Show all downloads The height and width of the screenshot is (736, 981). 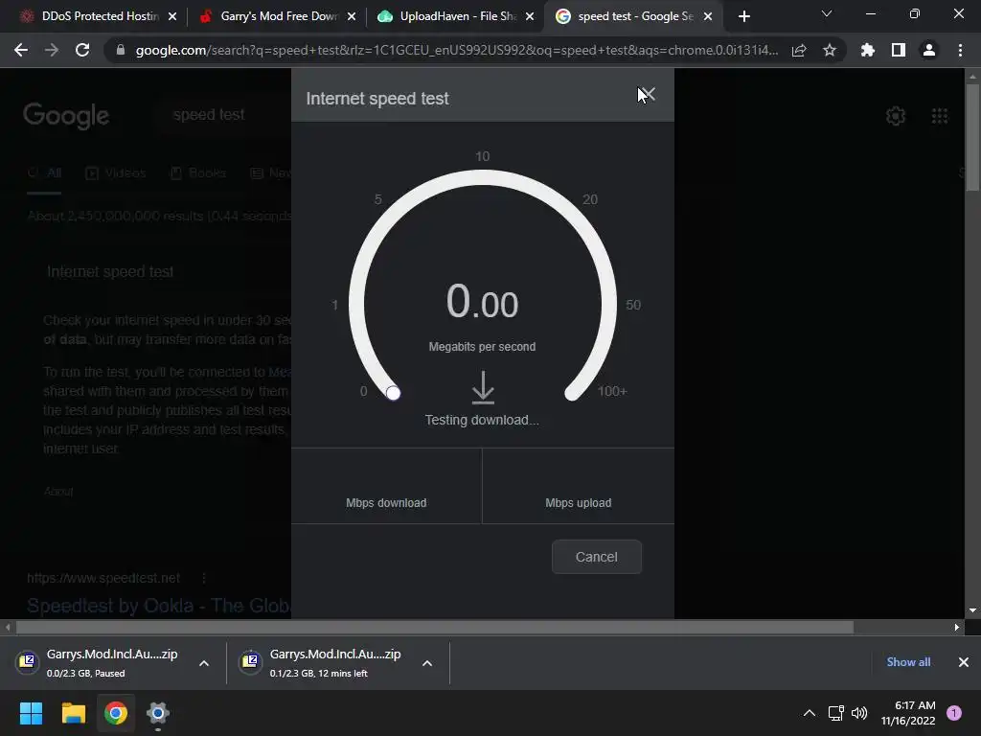908,661
